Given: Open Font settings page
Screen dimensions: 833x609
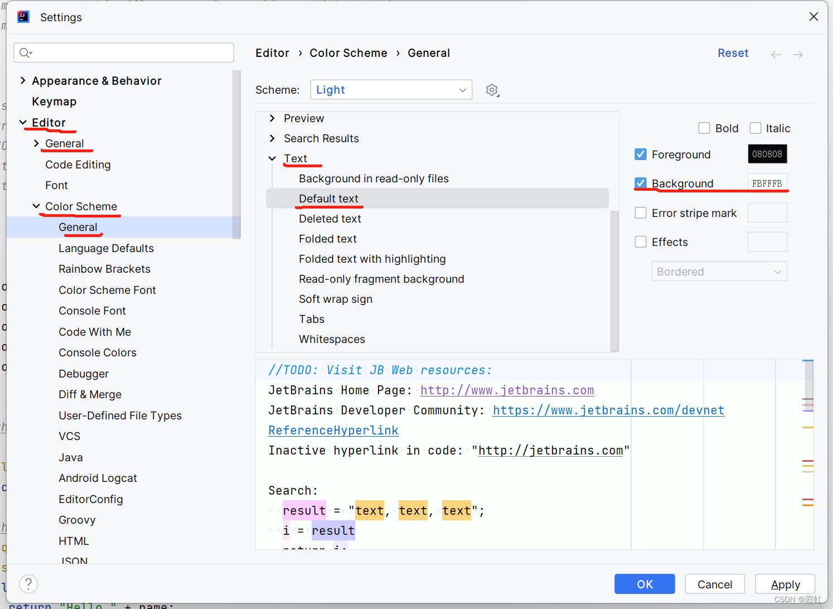Looking at the screenshot, I should coord(56,185).
